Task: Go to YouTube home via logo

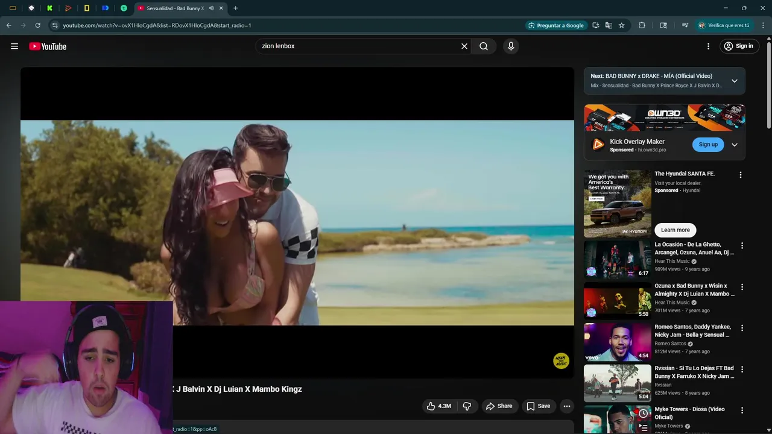Action: coord(48,46)
